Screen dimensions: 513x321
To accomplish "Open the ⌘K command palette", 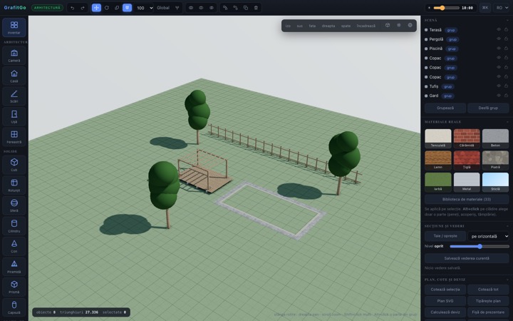I will click(485, 8).
